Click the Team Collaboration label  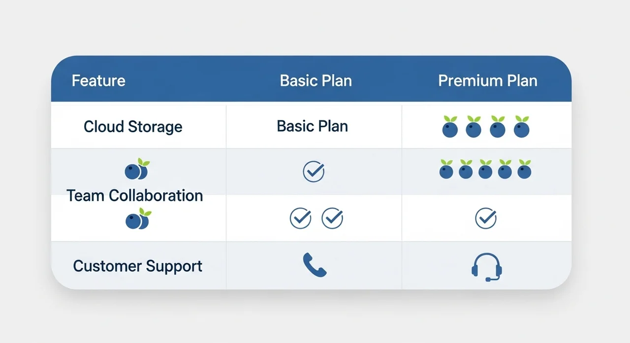click(x=135, y=196)
